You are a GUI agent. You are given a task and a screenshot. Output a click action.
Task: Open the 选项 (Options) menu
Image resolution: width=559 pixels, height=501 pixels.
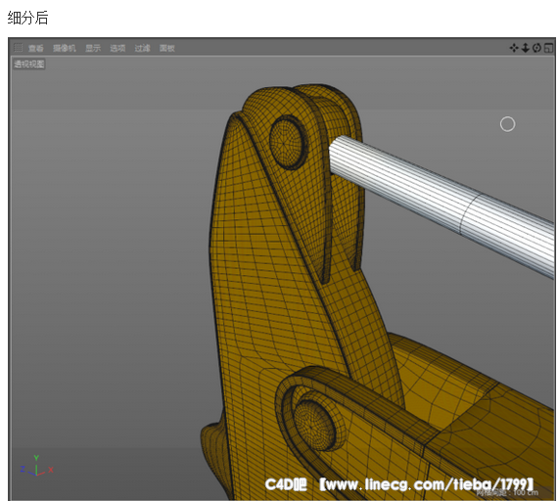[x=117, y=48]
